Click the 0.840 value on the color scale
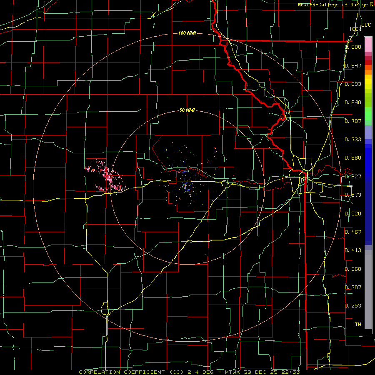 353,102
